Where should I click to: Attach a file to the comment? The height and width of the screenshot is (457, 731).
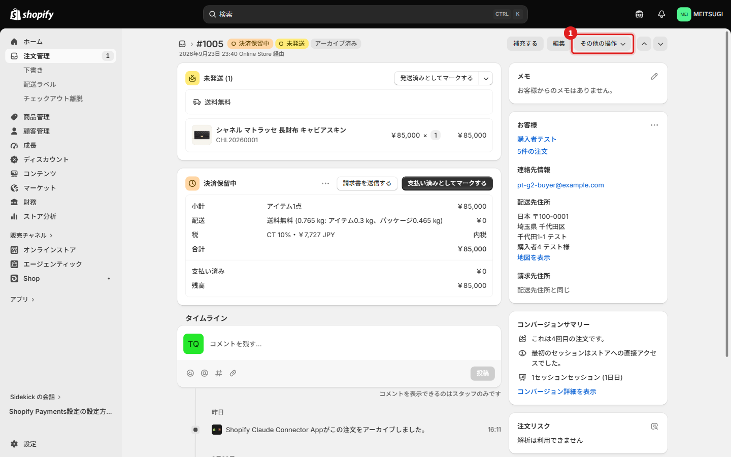(233, 373)
